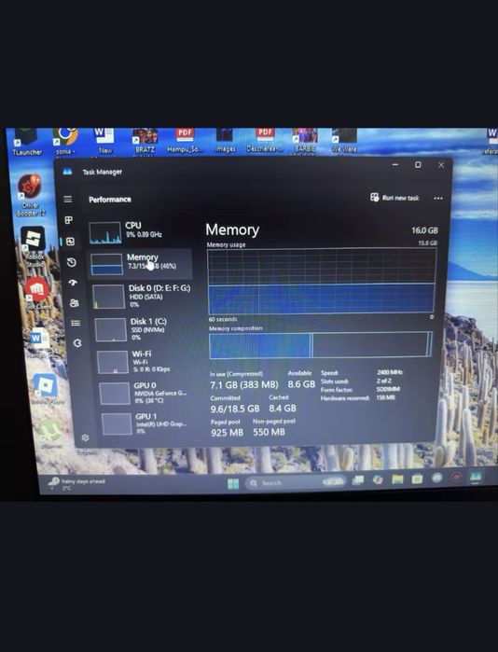The height and width of the screenshot is (652, 498).
Task: Select the Hampu_So... PDF desktop file
Action: [x=185, y=141]
